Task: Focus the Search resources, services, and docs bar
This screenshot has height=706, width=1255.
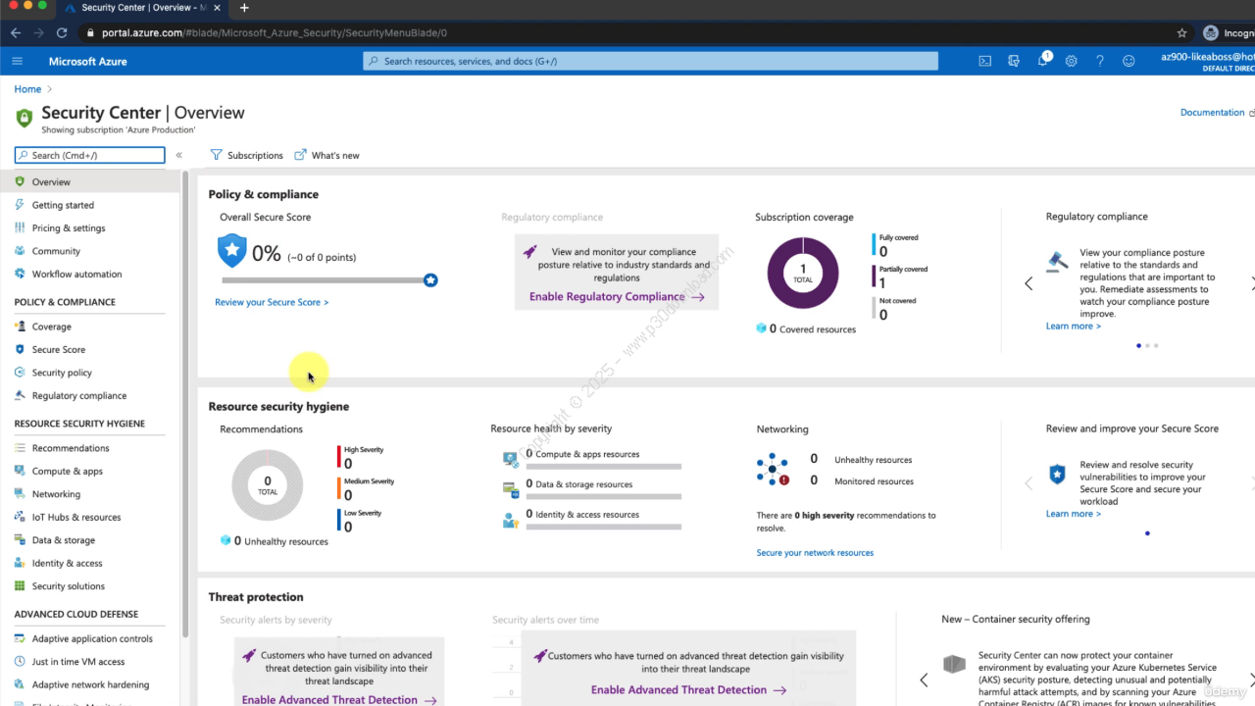Action: tap(650, 61)
